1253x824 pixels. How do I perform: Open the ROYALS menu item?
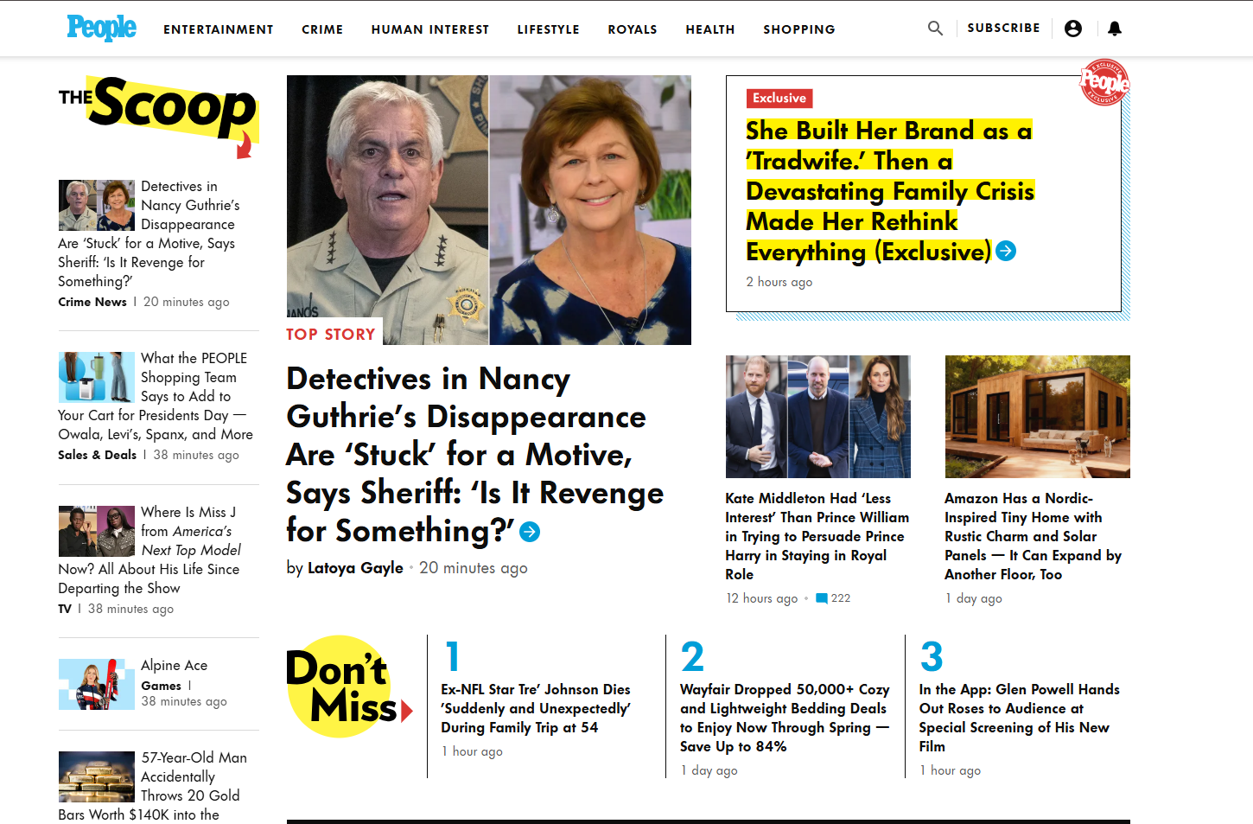click(632, 29)
